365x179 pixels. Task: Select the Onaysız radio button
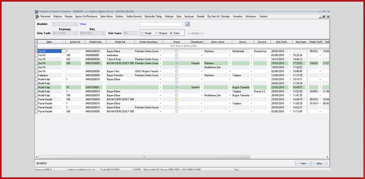point(157,33)
